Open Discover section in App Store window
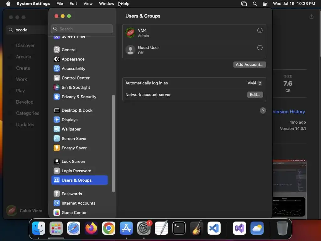This screenshot has height=241, width=321. [x=25, y=46]
